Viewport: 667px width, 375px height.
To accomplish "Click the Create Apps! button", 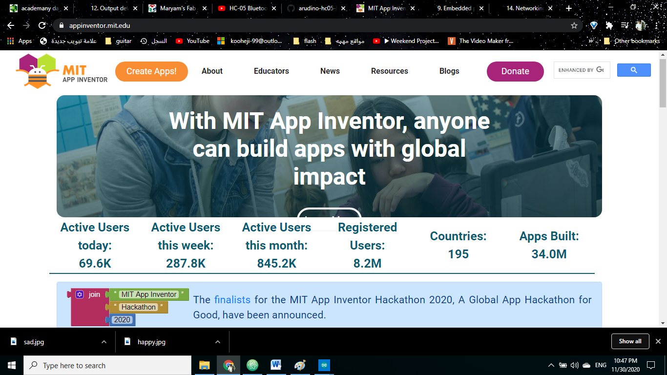I will tap(151, 71).
